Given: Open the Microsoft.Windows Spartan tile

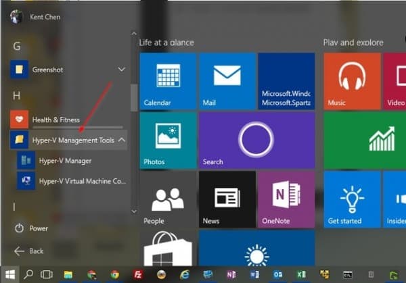Looking at the screenshot, I should point(286,81).
